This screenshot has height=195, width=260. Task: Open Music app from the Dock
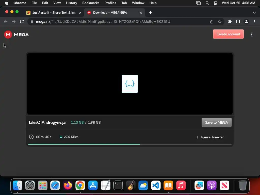(181, 185)
